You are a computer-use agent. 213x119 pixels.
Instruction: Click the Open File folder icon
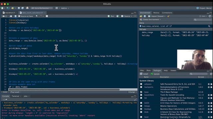[x=13, y=8]
